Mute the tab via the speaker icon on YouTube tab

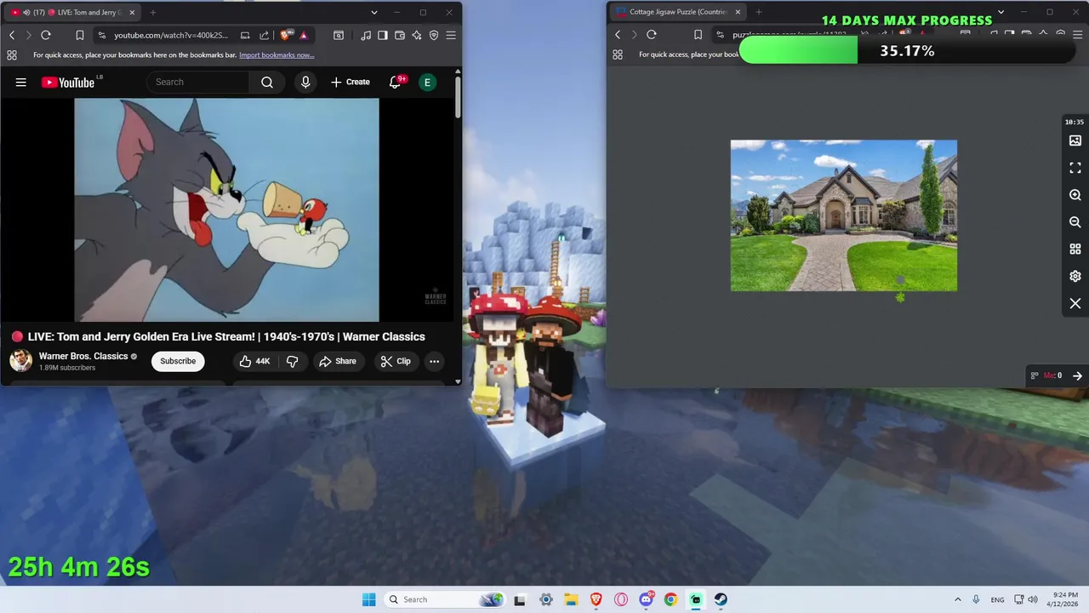(x=26, y=13)
